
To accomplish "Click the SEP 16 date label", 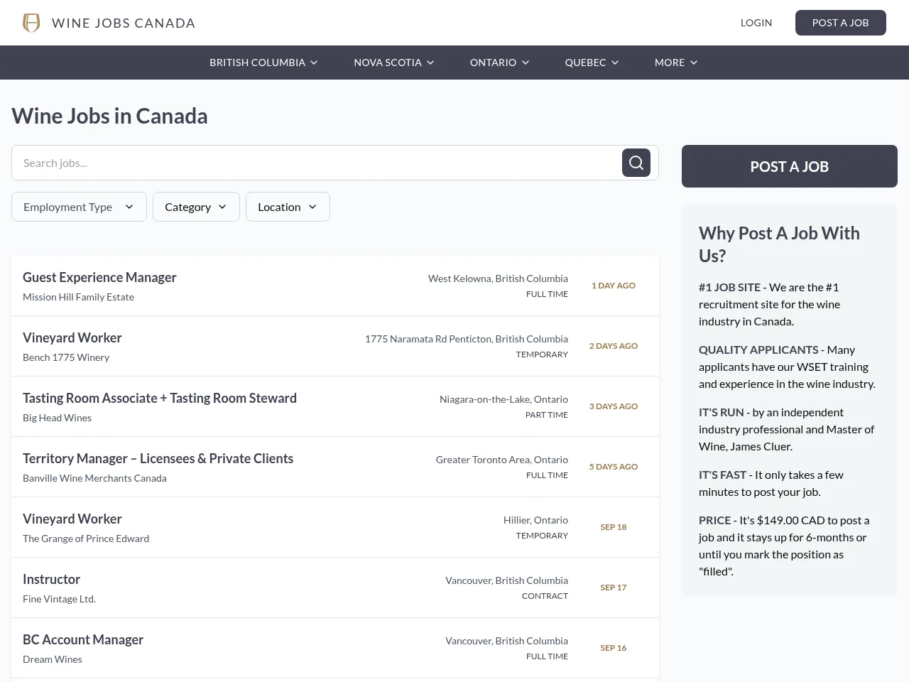I will 614,648.
